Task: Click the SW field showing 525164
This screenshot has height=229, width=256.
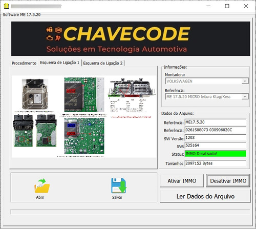Action: [x=216, y=145]
